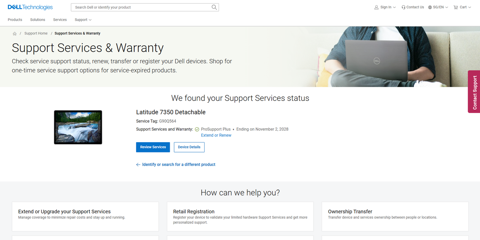
Task: Expand the Cart dropdown chevron
Action: click(470, 7)
